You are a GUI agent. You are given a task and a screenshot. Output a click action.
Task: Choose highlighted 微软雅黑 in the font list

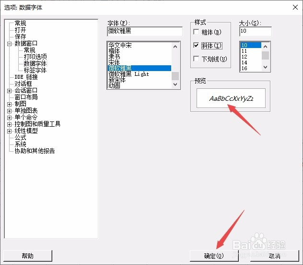point(140,68)
